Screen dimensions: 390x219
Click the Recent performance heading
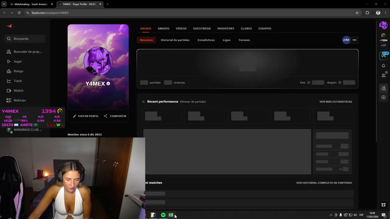(163, 102)
